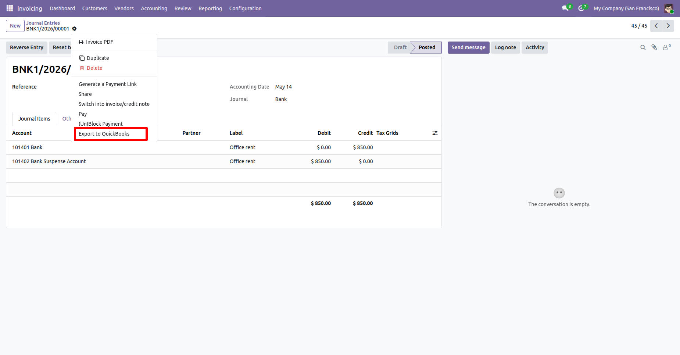Open the gear actions menu icon
Screen dimensions: 680x355
74,29
